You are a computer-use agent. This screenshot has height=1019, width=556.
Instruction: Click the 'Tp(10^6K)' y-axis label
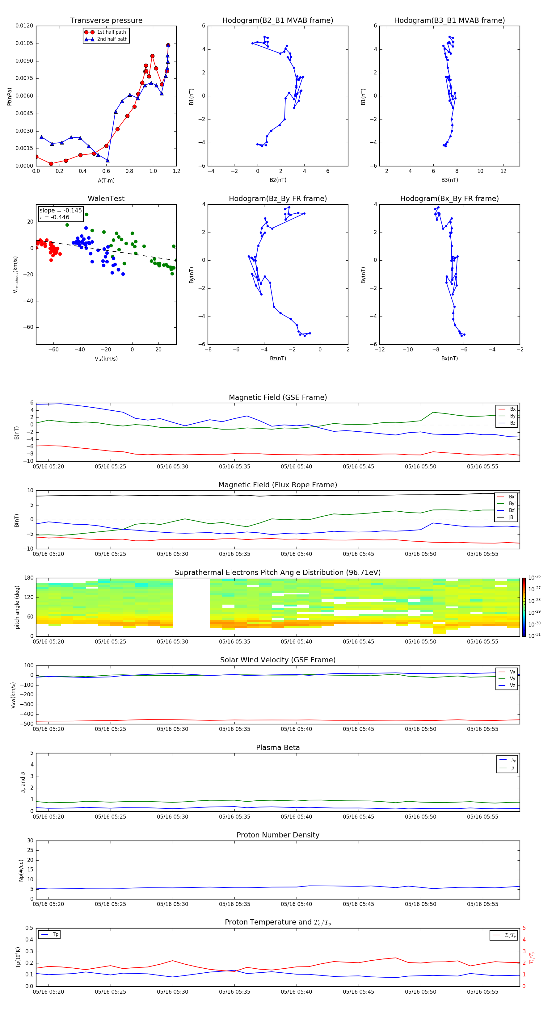pyautogui.click(x=18, y=957)
